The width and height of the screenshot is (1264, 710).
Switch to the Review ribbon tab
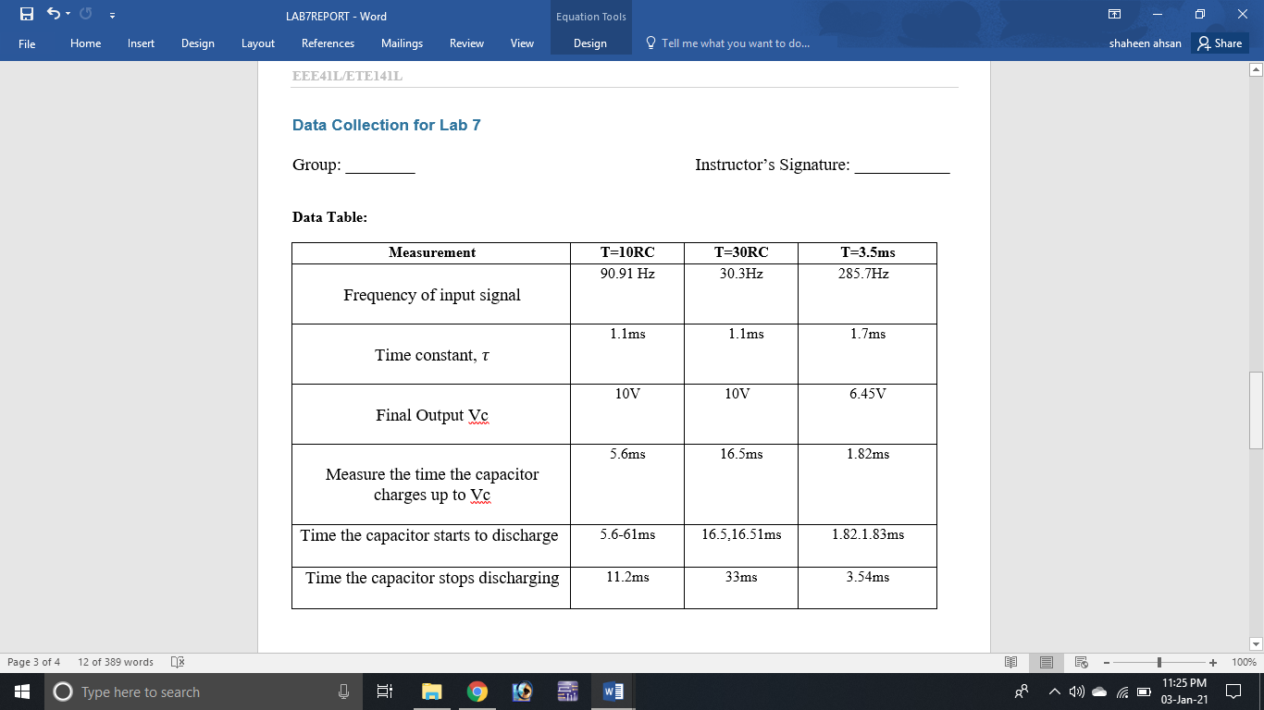[x=466, y=43]
